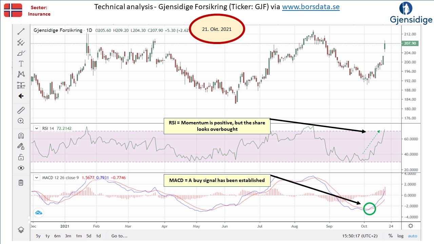
Task: Activate the zoom in magnifier tool
Action: coord(21,121)
